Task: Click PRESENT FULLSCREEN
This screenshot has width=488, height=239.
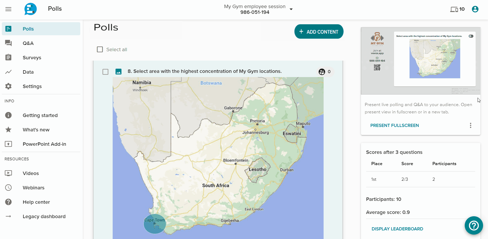Action: point(394,125)
